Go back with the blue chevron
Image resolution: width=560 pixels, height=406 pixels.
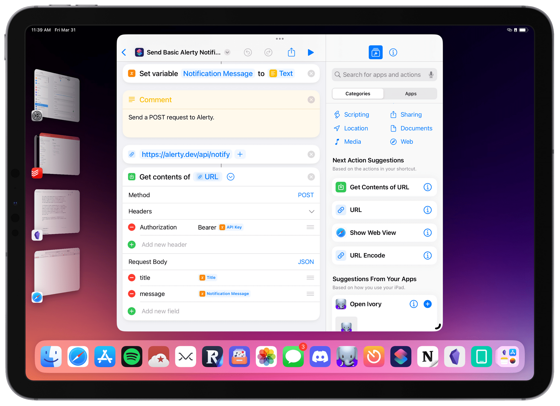[124, 52]
